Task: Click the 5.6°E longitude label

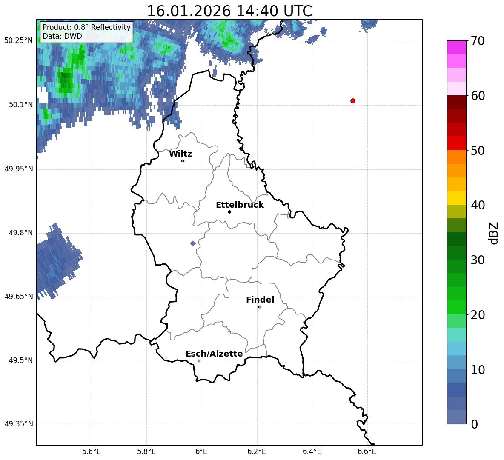Action: click(x=92, y=451)
